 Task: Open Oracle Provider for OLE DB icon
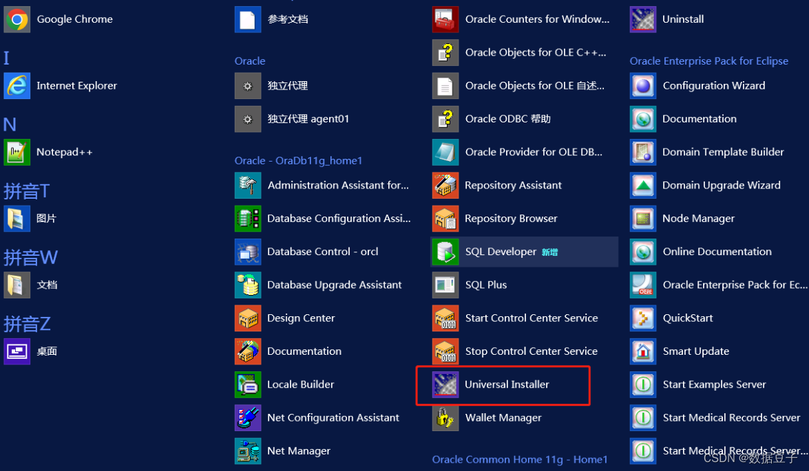445,152
